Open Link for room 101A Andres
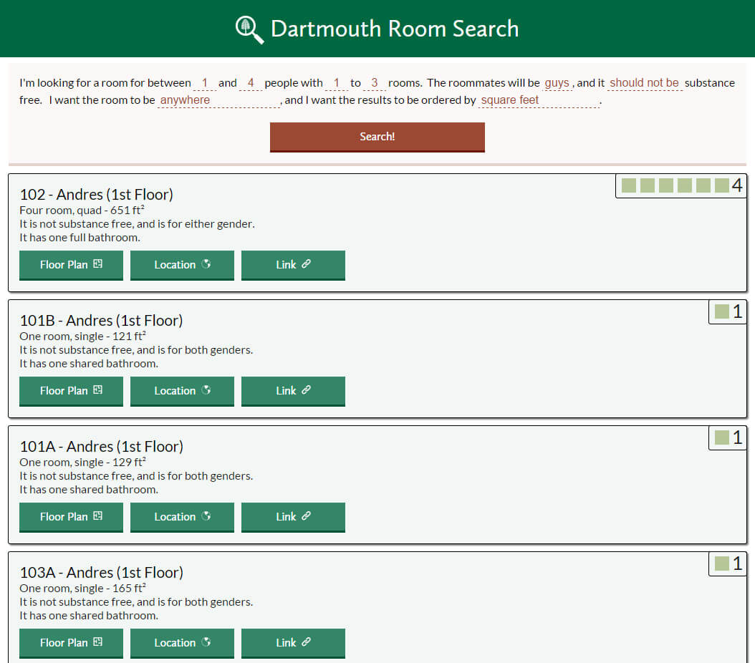Screen dimensions: 755x663 pyautogui.click(x=293, y=517)
